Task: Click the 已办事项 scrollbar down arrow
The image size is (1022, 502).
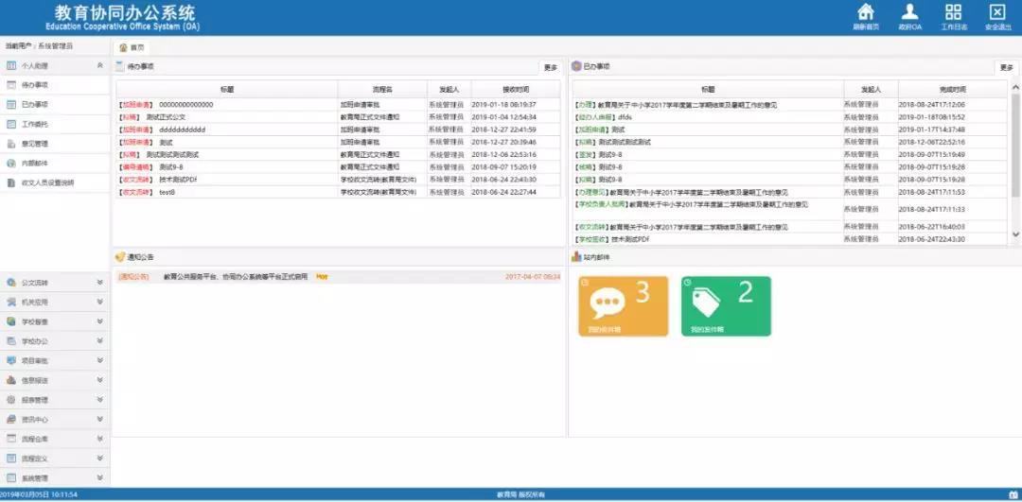Action: pyautogui.click(x=1015, y=234)
